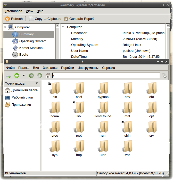Image resolution: width=173 pixels, height=180 pixels.
Task: Click the Generate Report icon
Action: click(x=66, y=19)
